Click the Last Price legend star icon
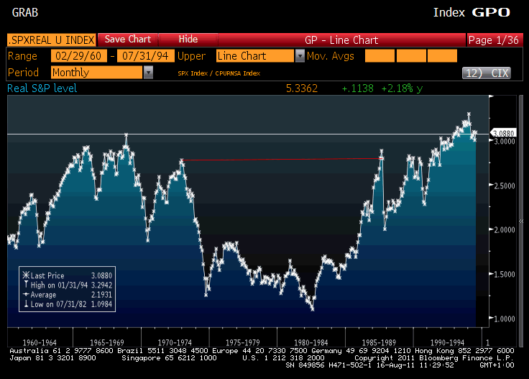This screenshot has height=379, width=529. click(x=27, y=275)
